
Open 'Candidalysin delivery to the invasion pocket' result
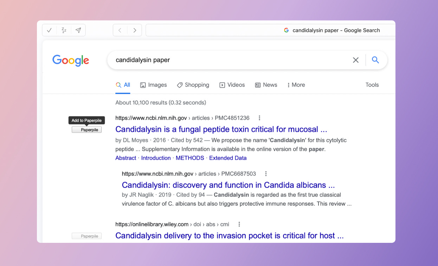(230, 235)
